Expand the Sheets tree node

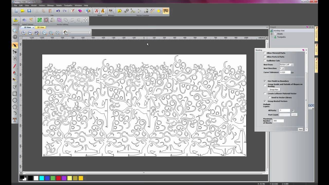coord(271,34)
